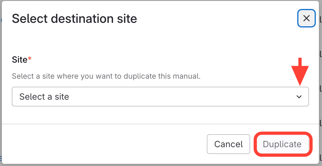The image size is (322, 166).
Task: Close the dialog with the X icon
Action: 306,19
